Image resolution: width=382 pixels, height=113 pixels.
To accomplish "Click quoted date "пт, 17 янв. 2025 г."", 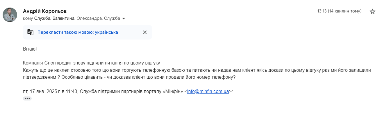I will coord(40,91).
